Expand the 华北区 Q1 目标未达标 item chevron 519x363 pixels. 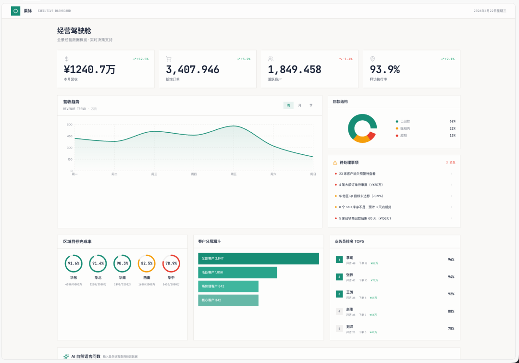click(451, 196)
